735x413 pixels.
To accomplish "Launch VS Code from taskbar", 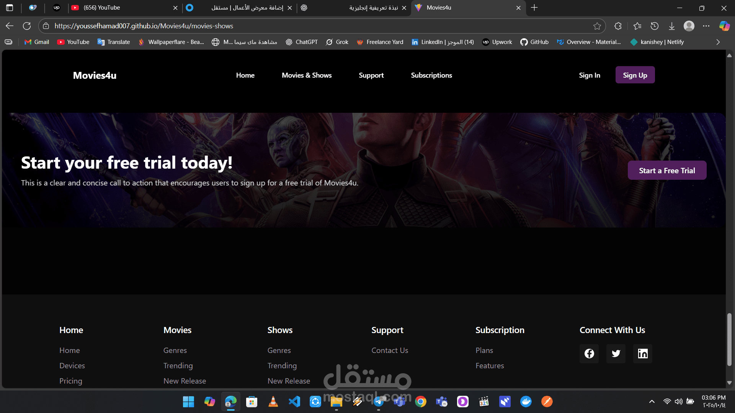I will [294, 402].
